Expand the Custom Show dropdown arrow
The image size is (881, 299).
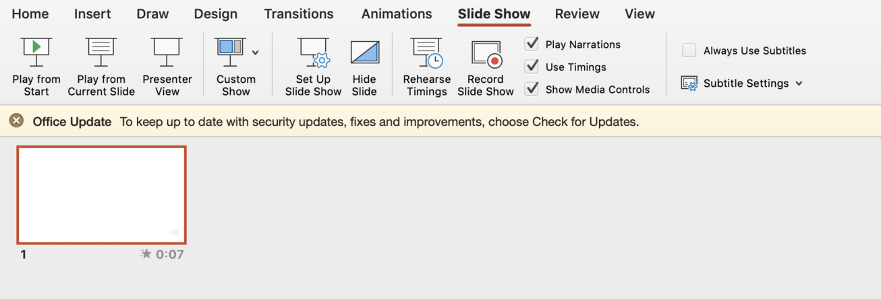[256, 53]
